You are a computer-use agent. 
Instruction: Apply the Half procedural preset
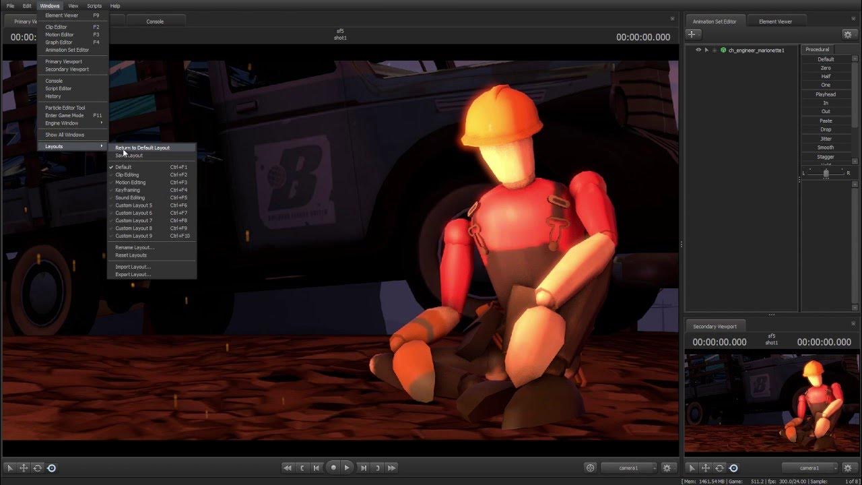pyautogui.click(x=826, y=76)
